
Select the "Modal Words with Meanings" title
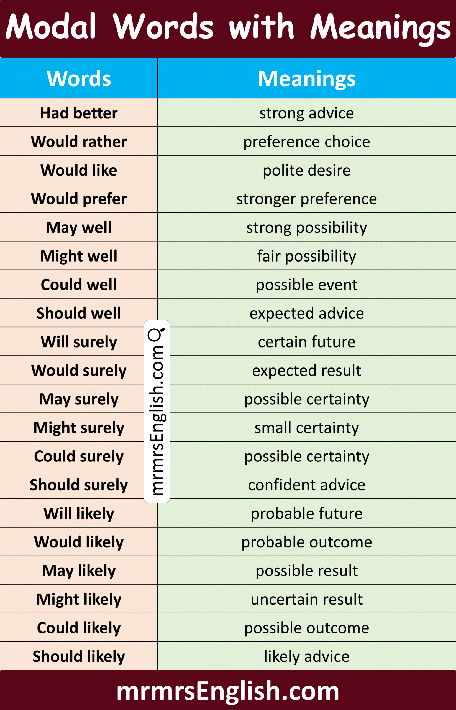(x=228, y=27)
